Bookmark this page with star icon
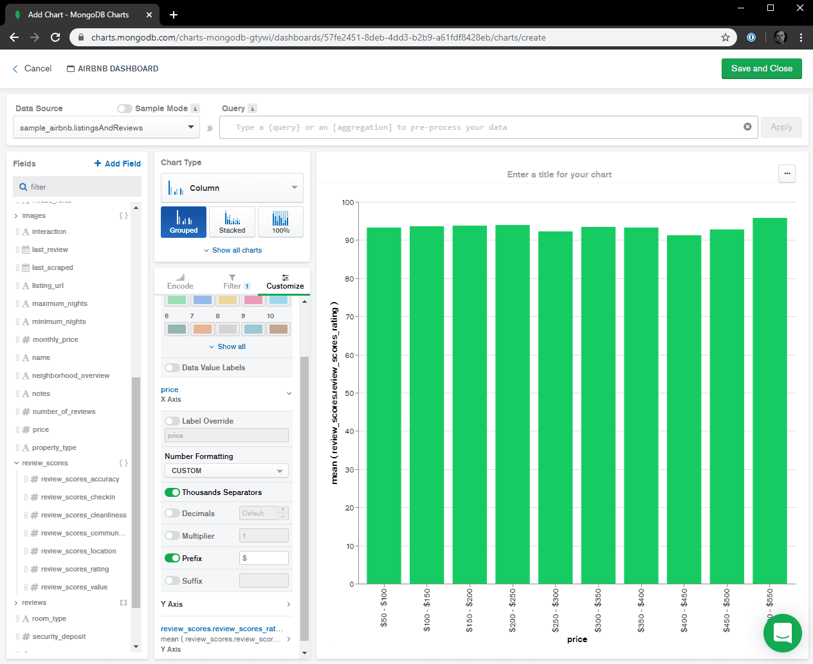Screen dimensions: 813x664 pyautogui.click(x=726, y=37)
